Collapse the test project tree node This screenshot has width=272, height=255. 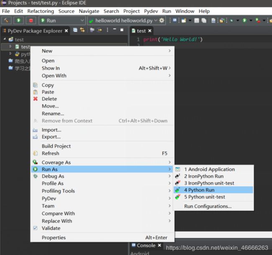click(x=5, y=39)
